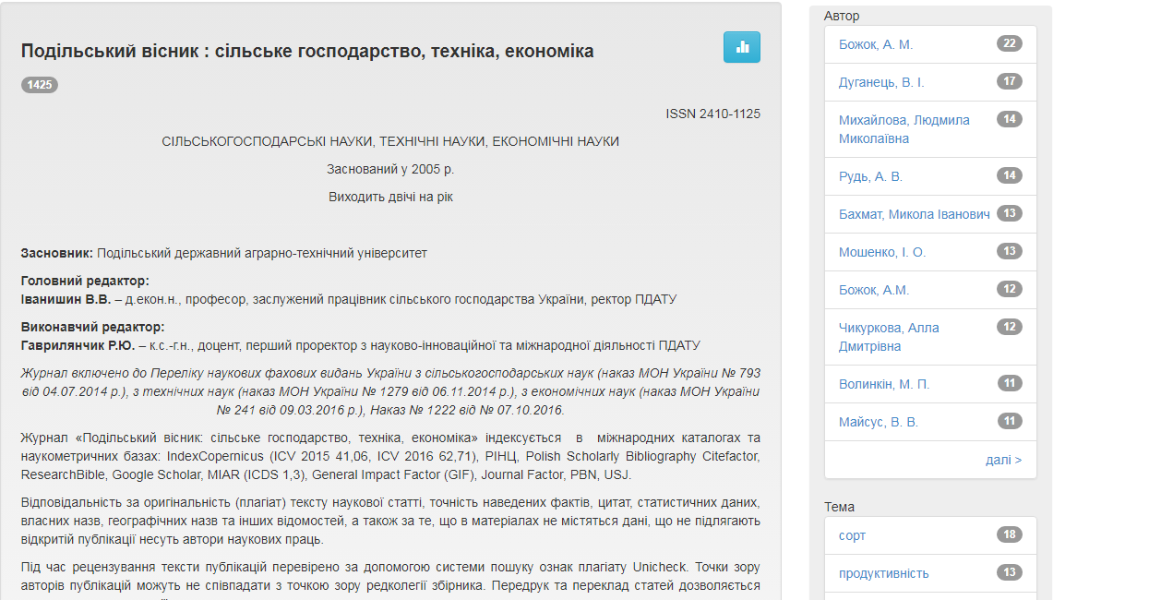Click the statistics bar chart icon button
The height and width of the screenshot is (600, 1161).
pos(741,47)
